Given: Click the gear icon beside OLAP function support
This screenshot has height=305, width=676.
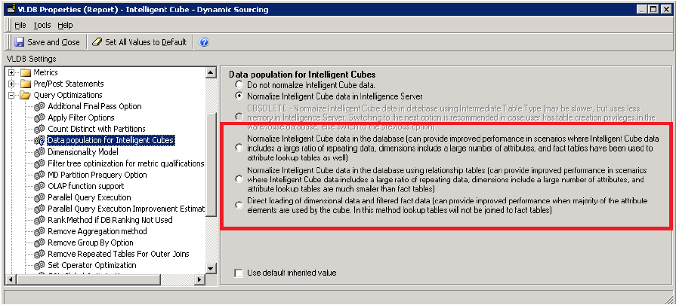Looking at the screenshot, I should [39, 185].
